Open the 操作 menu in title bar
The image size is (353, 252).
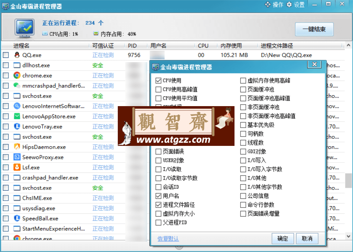(274, 5)
